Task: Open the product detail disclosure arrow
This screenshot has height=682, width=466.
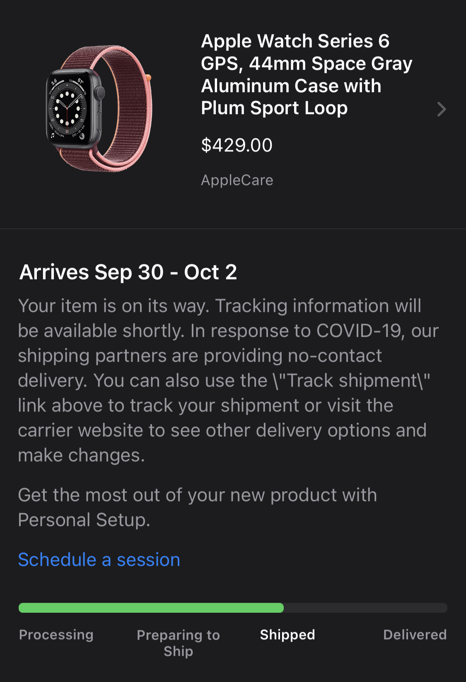Action: (x=442, y=109)
